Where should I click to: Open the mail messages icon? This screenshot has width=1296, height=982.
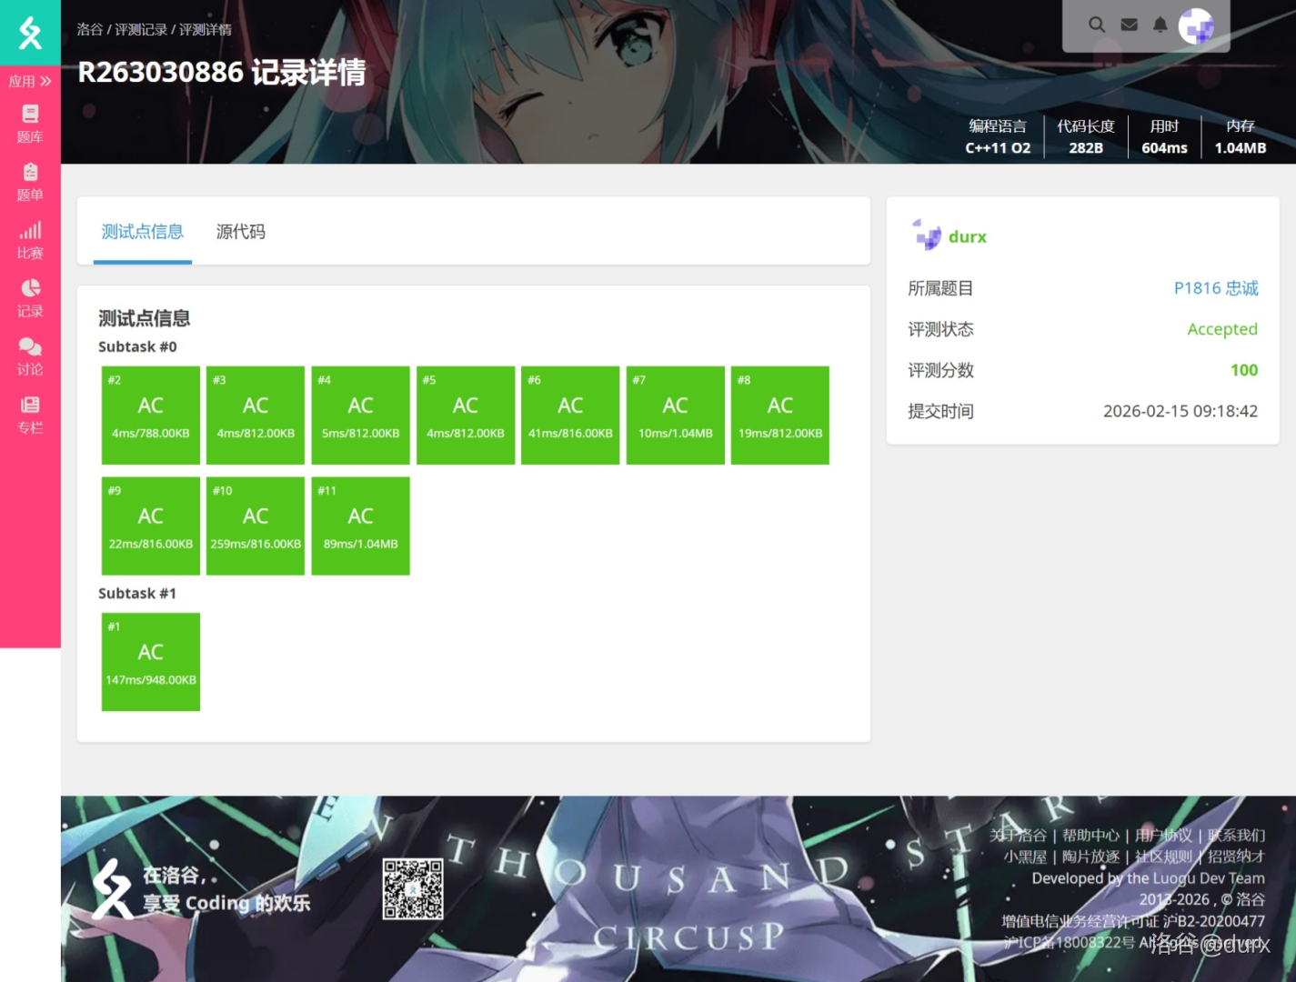coord(1129,25)
